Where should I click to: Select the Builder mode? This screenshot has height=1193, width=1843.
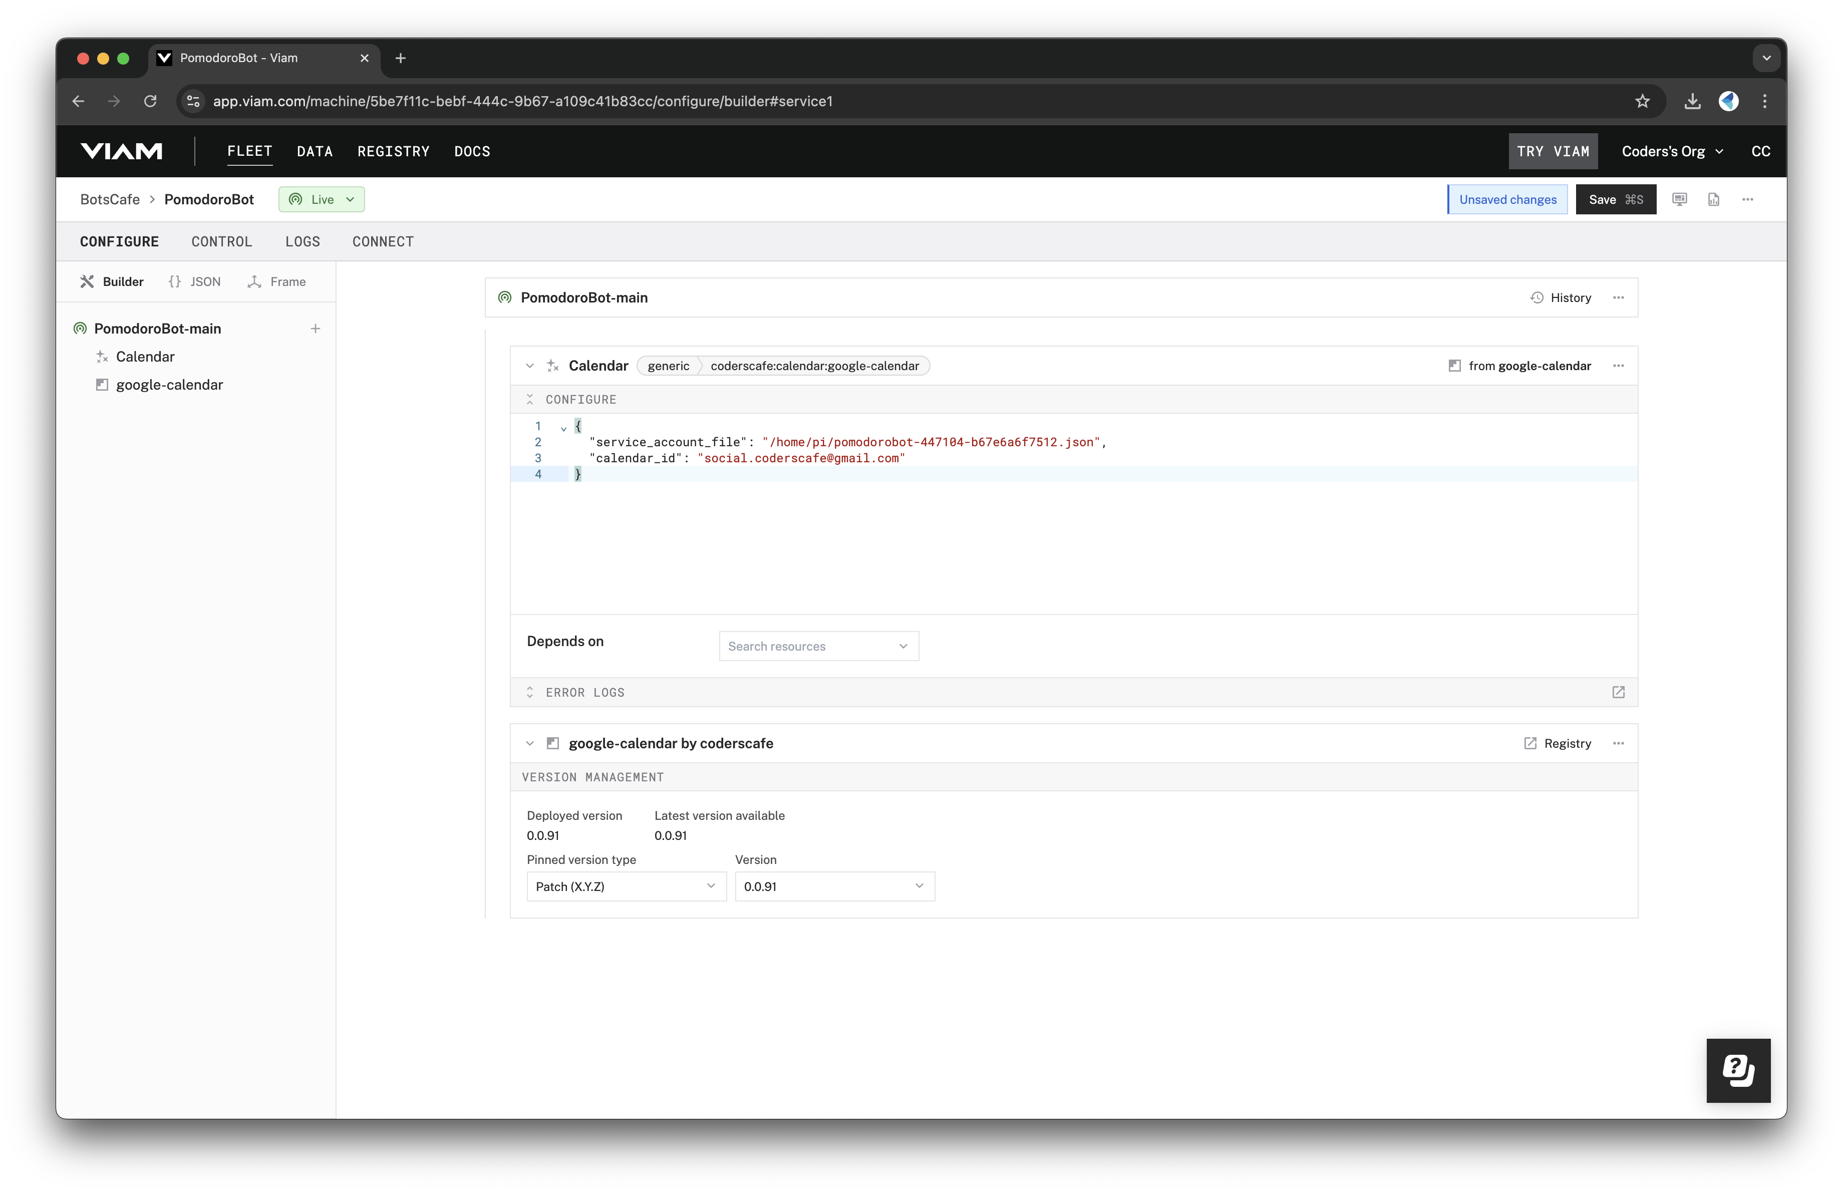coord(112,282)
